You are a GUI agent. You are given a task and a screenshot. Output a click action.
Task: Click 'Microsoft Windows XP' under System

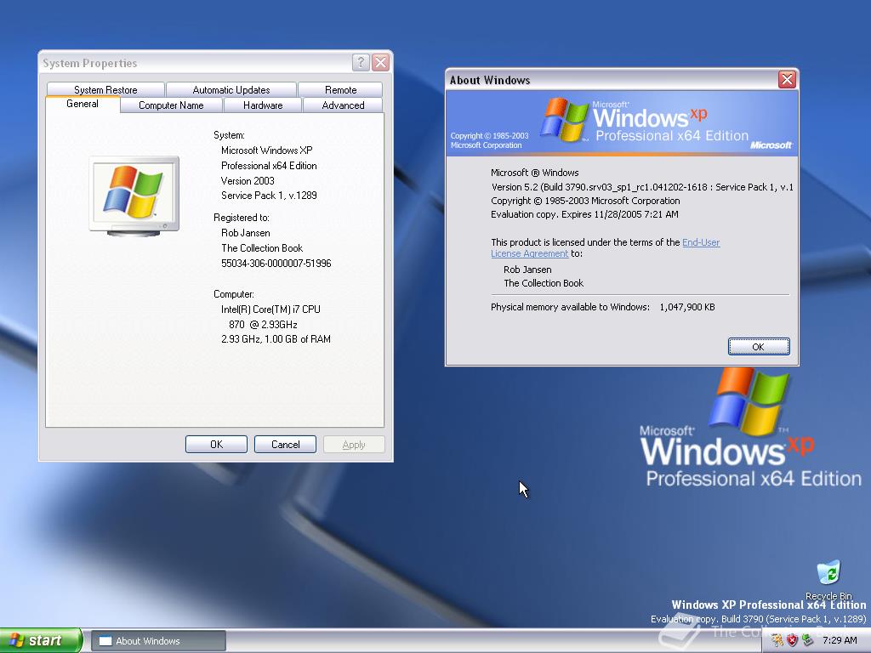tap(266, 150)
